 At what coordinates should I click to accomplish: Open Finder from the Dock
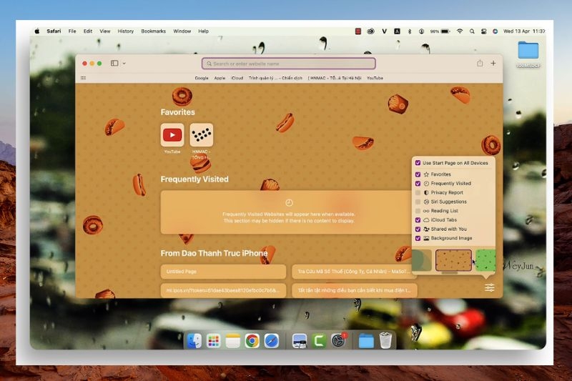click(x=194, y=341)
